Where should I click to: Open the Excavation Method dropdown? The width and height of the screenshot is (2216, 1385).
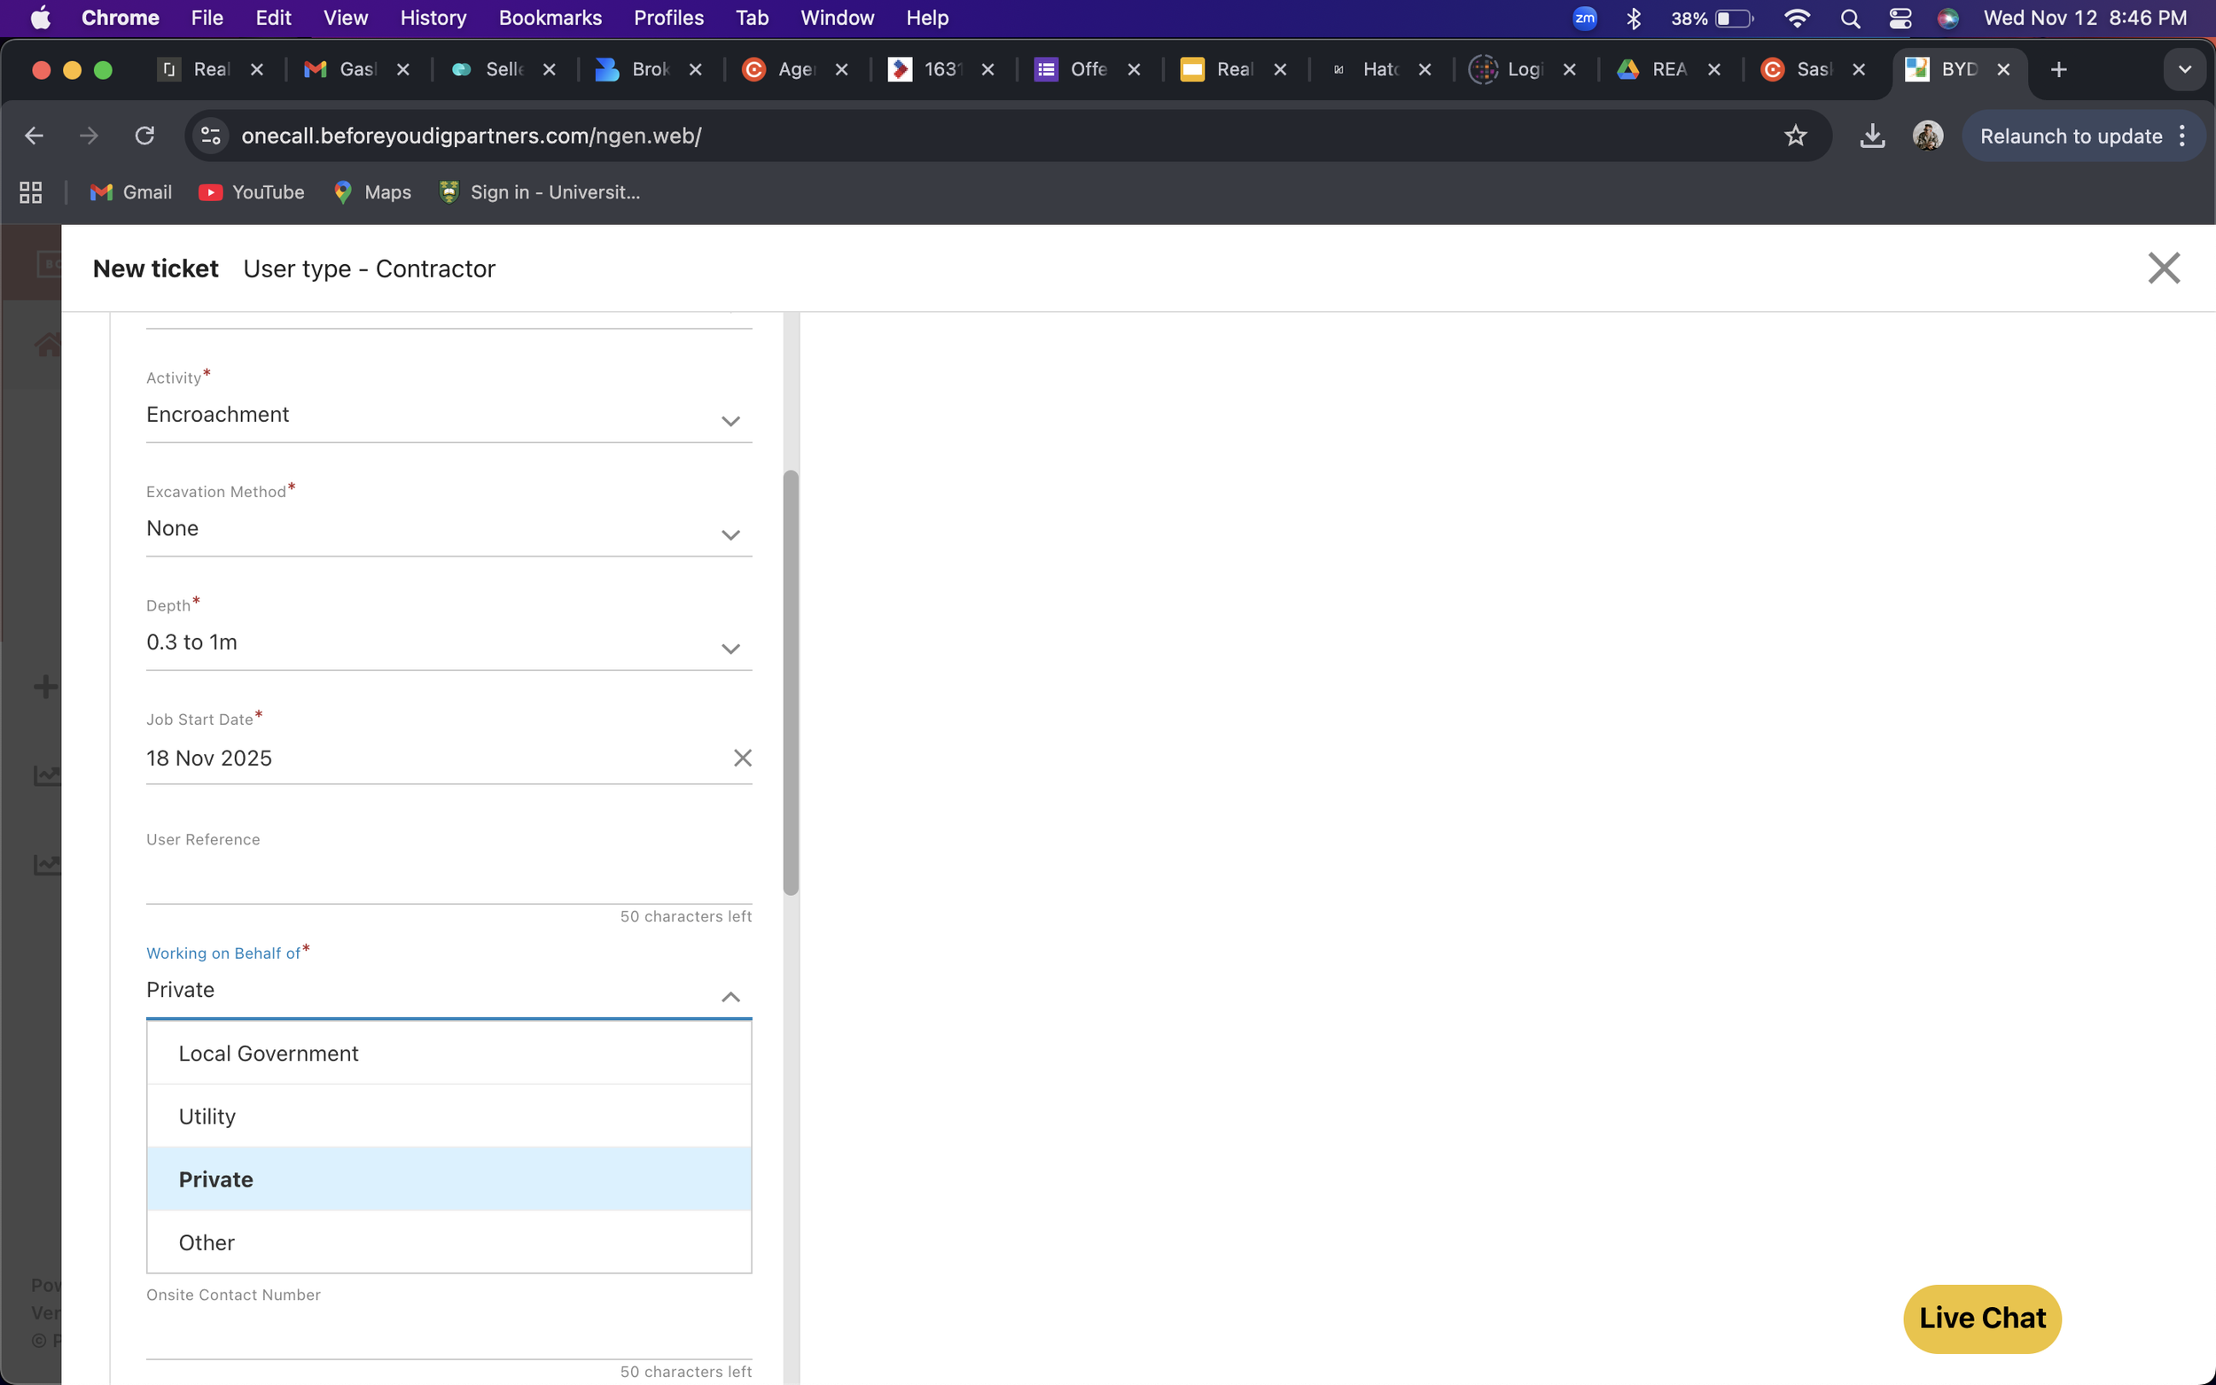click(730, 534)
